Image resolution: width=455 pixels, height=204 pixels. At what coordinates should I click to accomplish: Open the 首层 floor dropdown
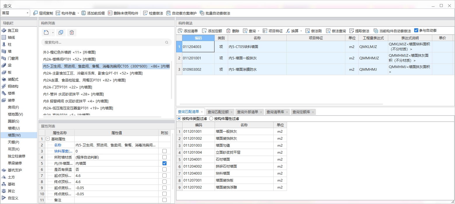(15, 13)
